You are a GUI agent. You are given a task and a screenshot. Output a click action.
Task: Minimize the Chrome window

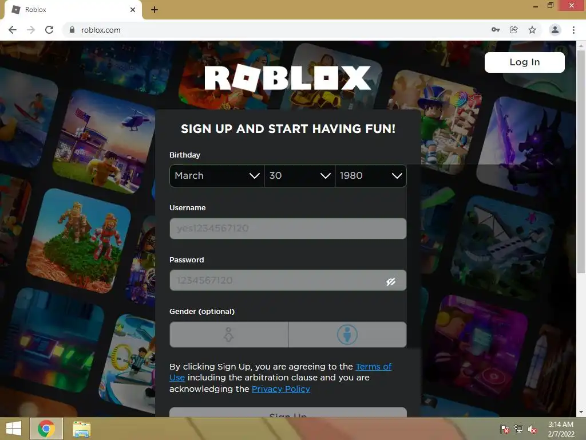536,6
